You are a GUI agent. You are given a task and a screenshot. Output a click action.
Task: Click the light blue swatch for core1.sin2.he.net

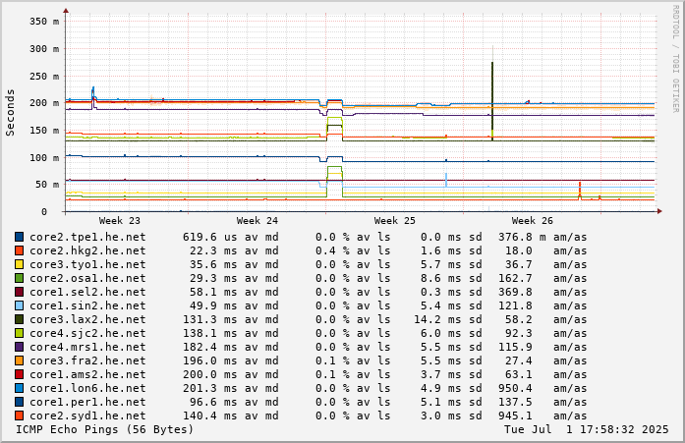(x=20, y=305)
